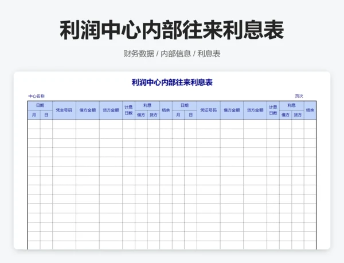Viewport: 344px width, 263px height.
Task: Select the 月 header in the left half
Action: 34,115
